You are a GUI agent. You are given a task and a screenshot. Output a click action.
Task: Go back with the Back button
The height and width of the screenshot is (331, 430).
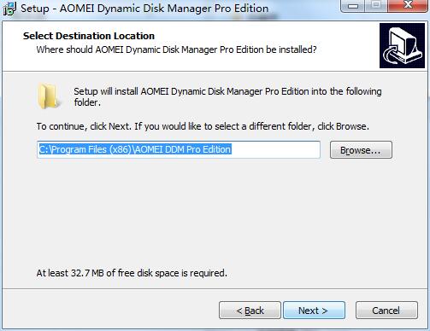point(250,311)
